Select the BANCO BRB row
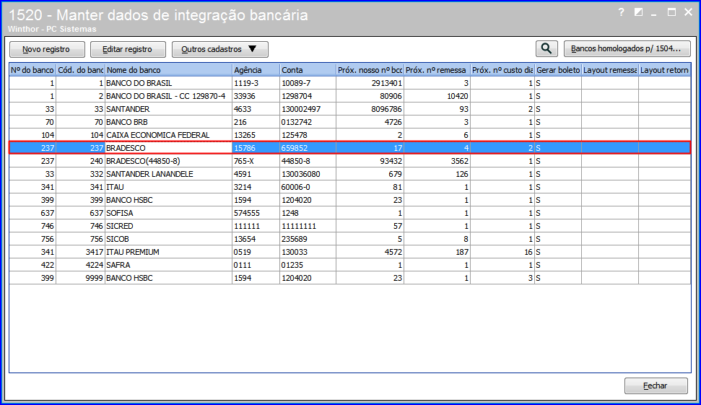 350,122
